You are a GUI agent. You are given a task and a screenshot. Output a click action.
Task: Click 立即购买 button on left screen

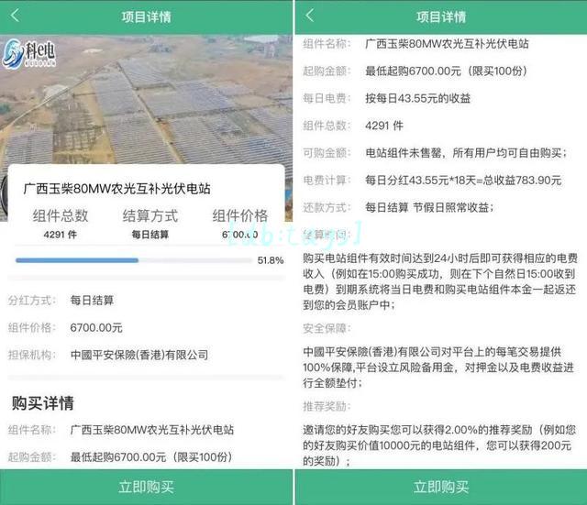click(146, 487)
